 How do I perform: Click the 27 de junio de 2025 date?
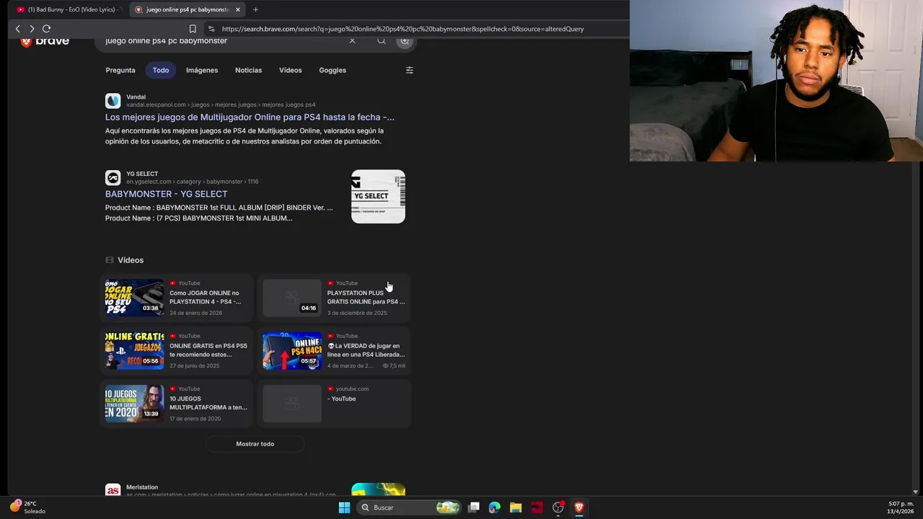(195, 365)
